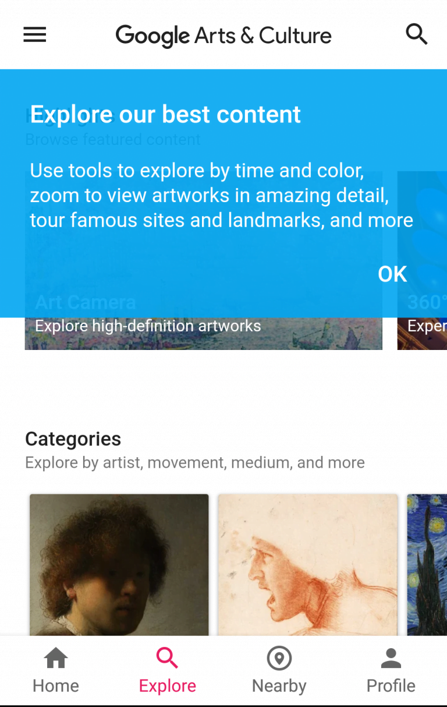This screenshot has width=447, height=707.
Task: Click the Google Arts & Culture logo
Action: pyautogui.click(x=223, y=36)
